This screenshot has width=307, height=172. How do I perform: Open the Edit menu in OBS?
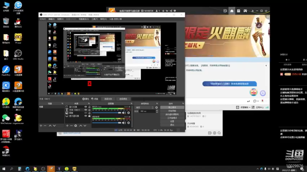[x=51, y=19]
